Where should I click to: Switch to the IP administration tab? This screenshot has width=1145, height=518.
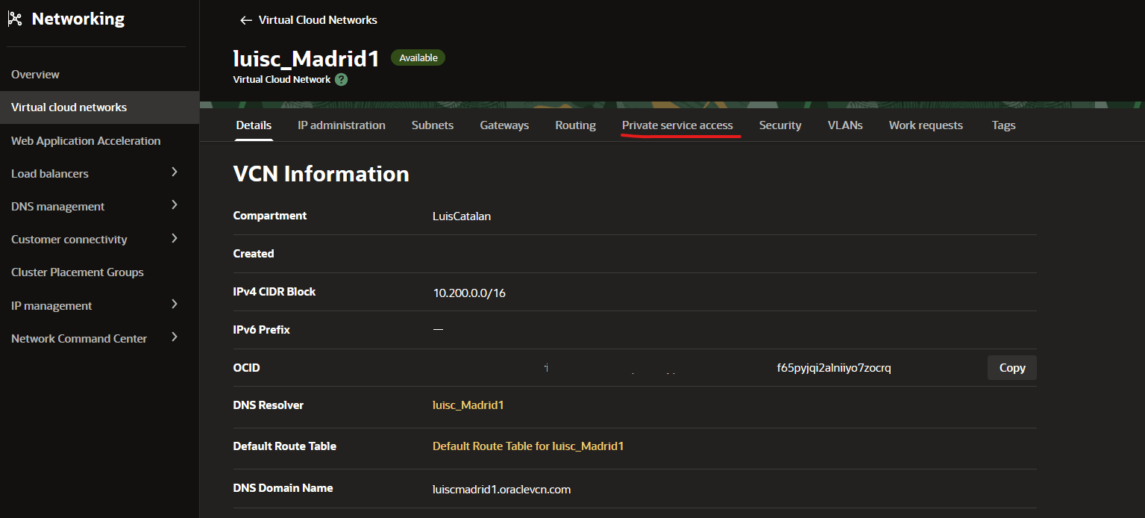click(342, 125)
